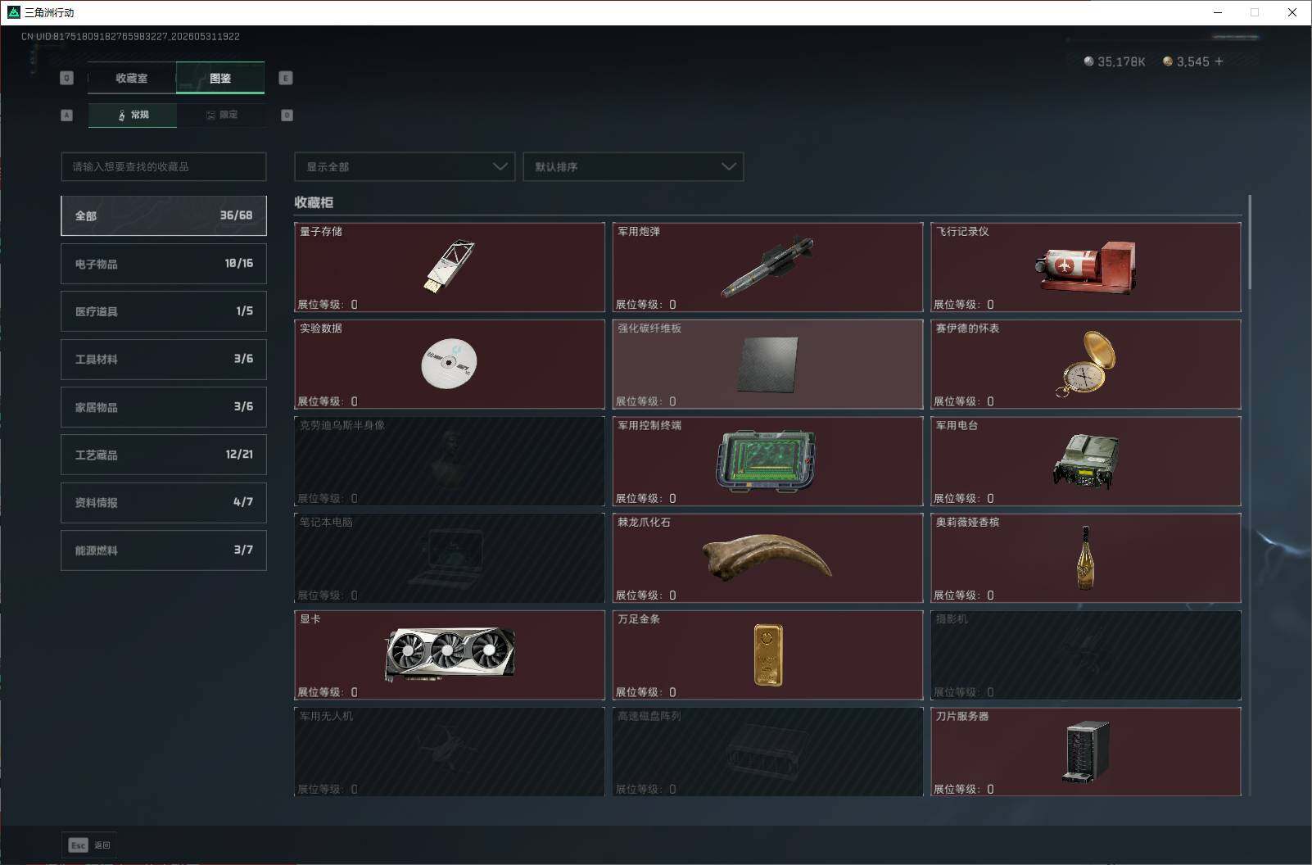Filter by 工具材料 category
The height and width of the screenshot is (865, 1312).
pos(164,359)
